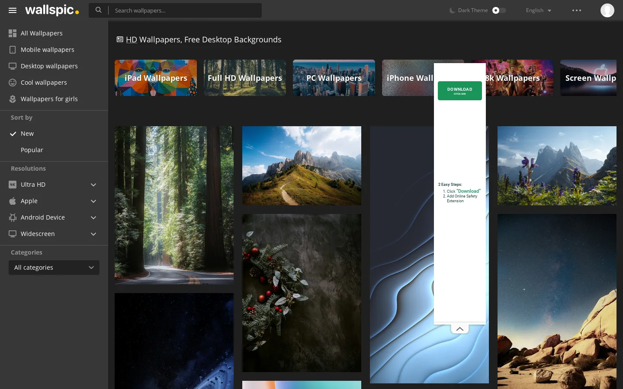The width and height of the screenshot is (623, 389).
Task: Click the wallspic logo
Action: 52,10
